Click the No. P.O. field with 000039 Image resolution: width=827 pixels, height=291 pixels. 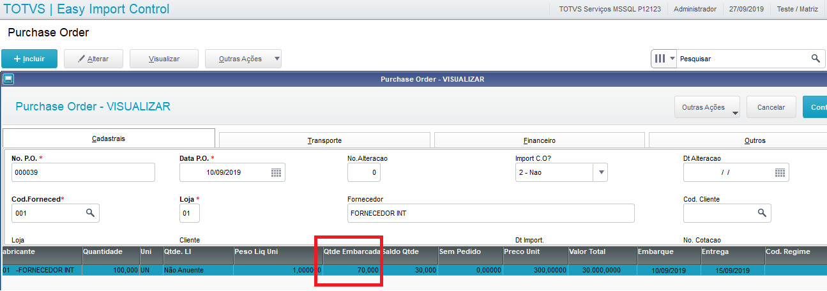[83, 172]
